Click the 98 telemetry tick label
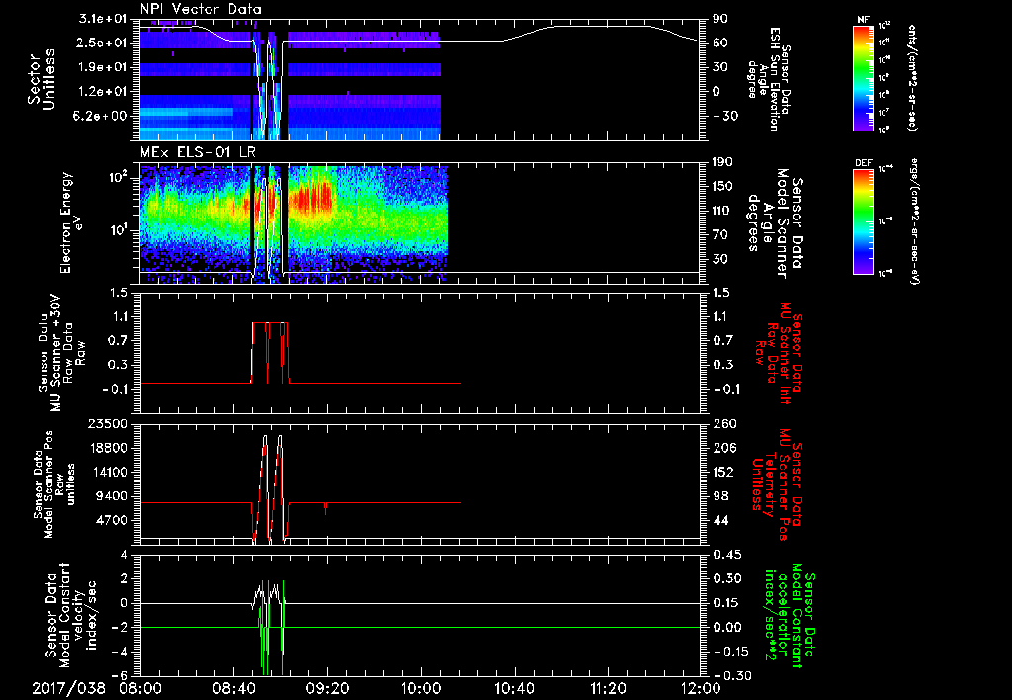The height and width of the screenshot is (700, 1012). coord(721,496)
